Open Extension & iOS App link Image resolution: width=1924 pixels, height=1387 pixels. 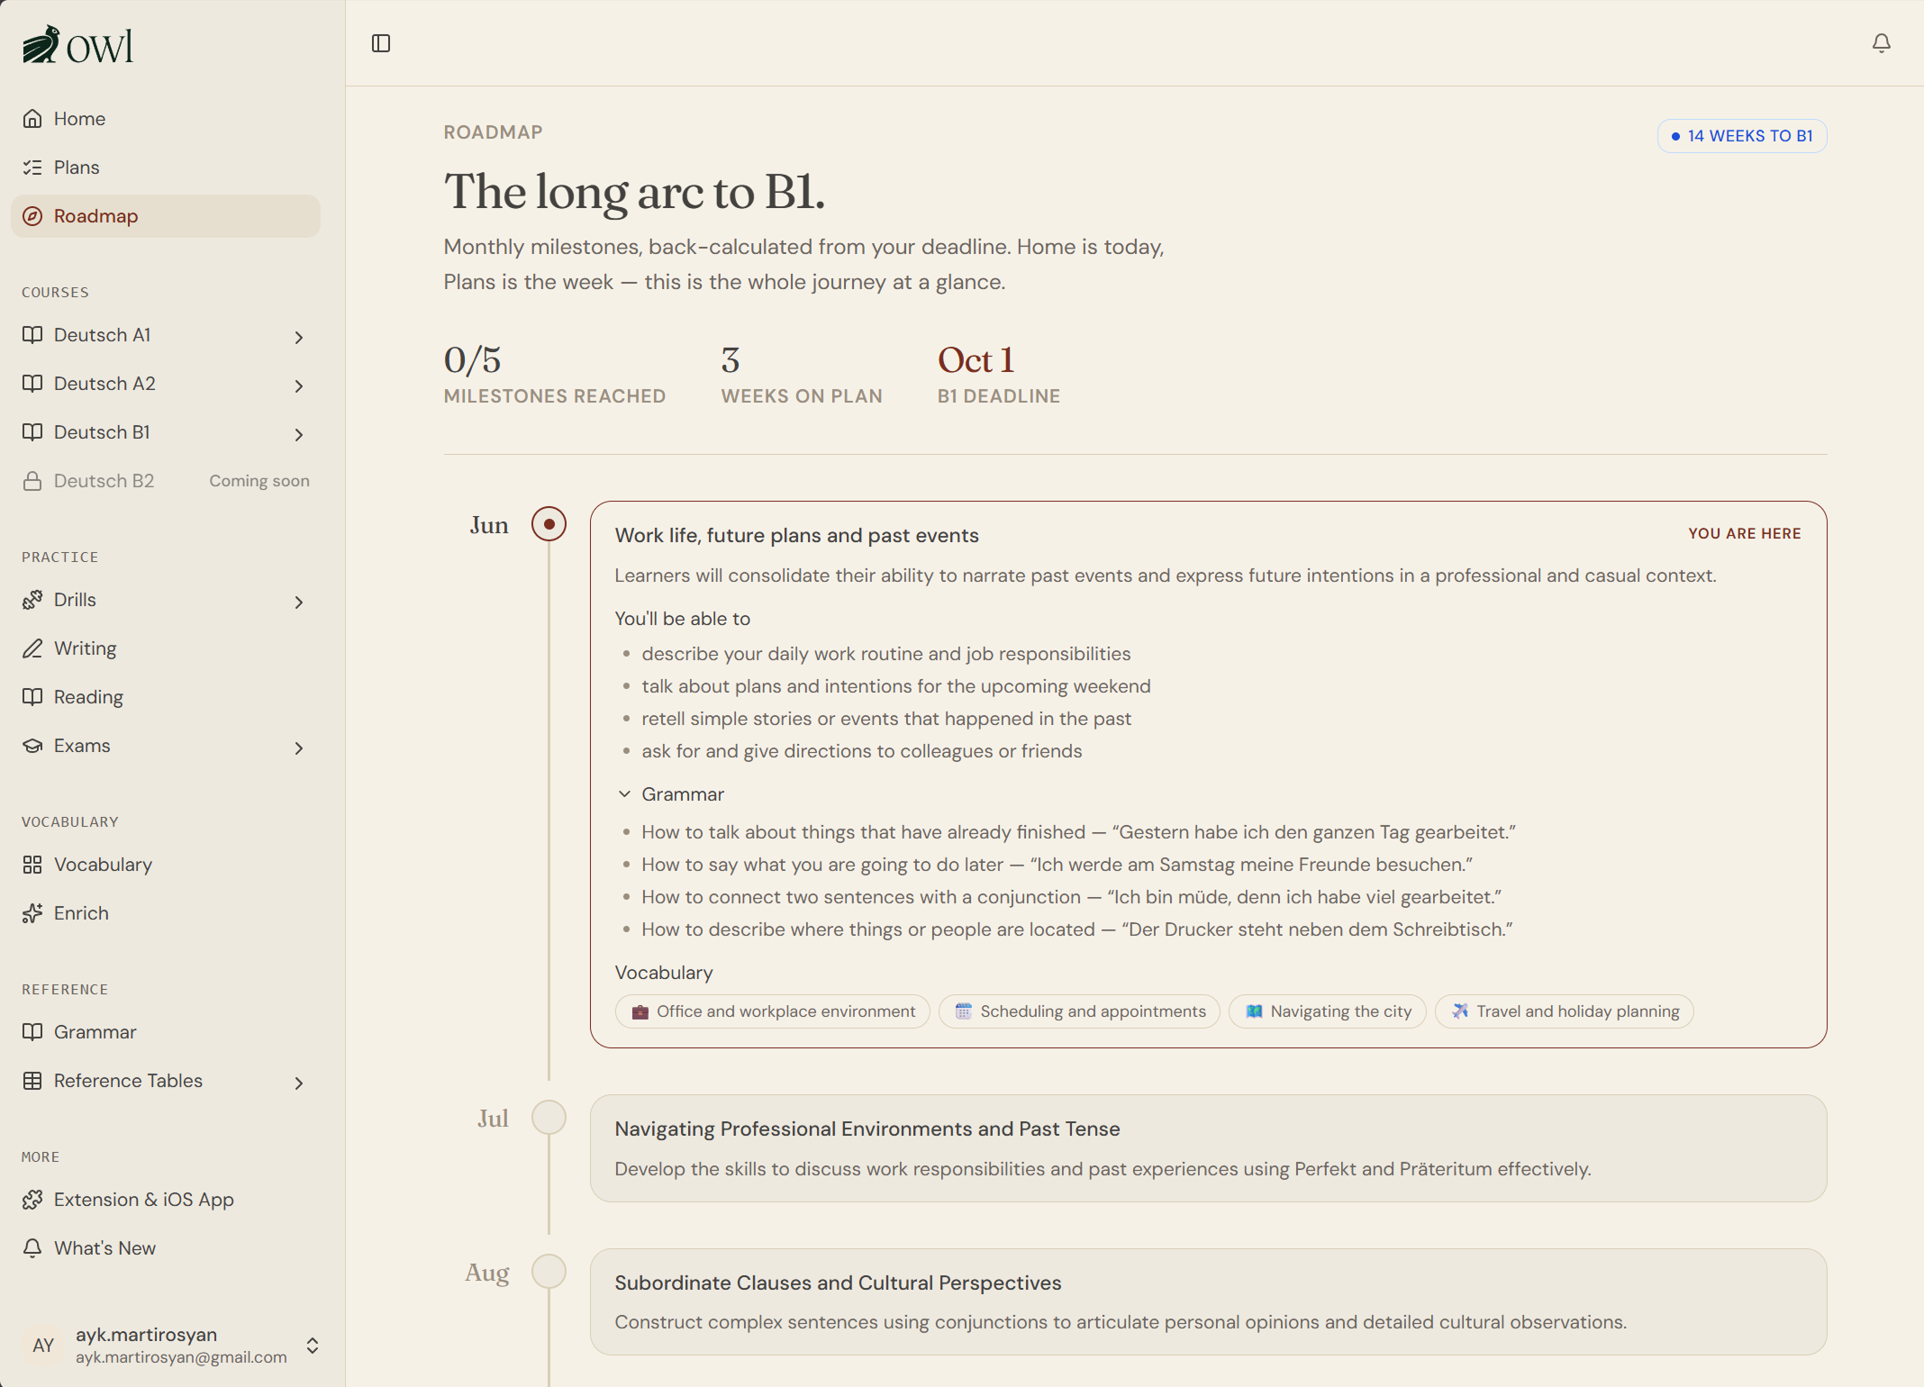coord(166,1200)
